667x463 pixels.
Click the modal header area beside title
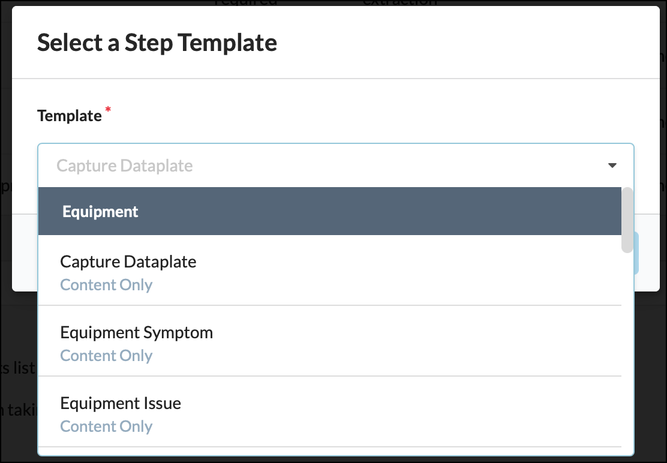coord(468,43)
